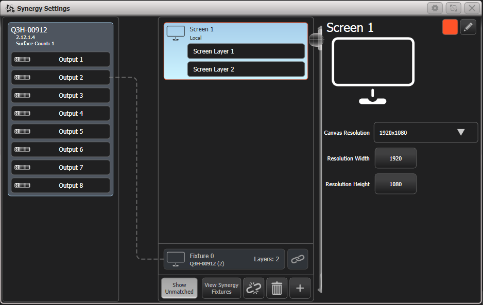483x305 pixels.
Task: Click the Resolution Width value field
Action: point(395,158)
